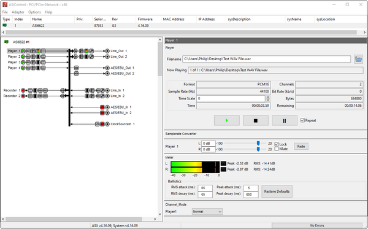Select the ASI6622 name cell in adapter list
Viewport: 368px width, 229px height.
pos(38,25)
